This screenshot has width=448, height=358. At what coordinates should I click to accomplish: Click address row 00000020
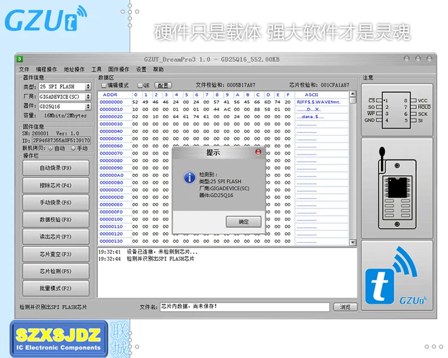click(x=111, y=116)
